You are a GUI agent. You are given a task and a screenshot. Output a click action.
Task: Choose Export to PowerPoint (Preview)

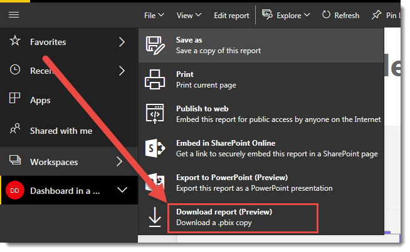(261, 183)
